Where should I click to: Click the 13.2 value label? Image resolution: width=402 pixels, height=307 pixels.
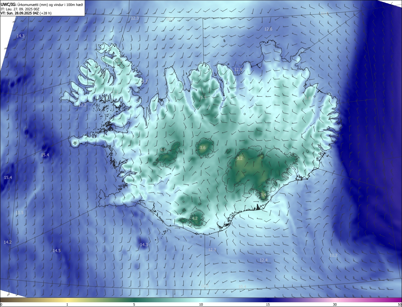82,105
